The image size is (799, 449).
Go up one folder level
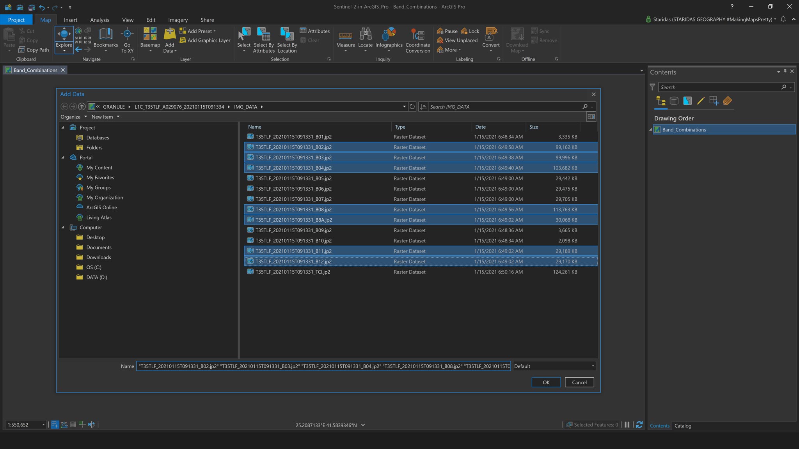(x=82, y=106)
